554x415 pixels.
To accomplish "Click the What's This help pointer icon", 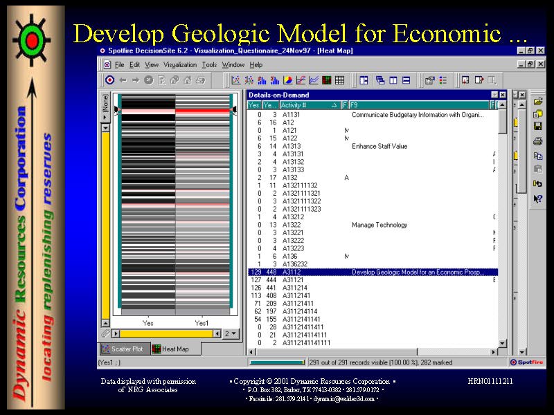I will pos(537,199).
